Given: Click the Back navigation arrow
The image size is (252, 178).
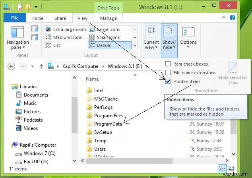Looking at the screenshot, I should 11,66.
